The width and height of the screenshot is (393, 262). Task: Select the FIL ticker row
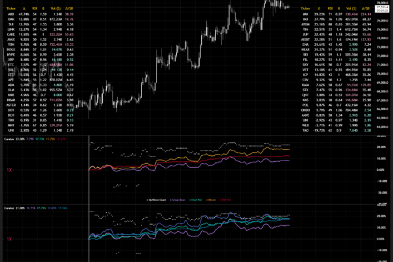336,60
